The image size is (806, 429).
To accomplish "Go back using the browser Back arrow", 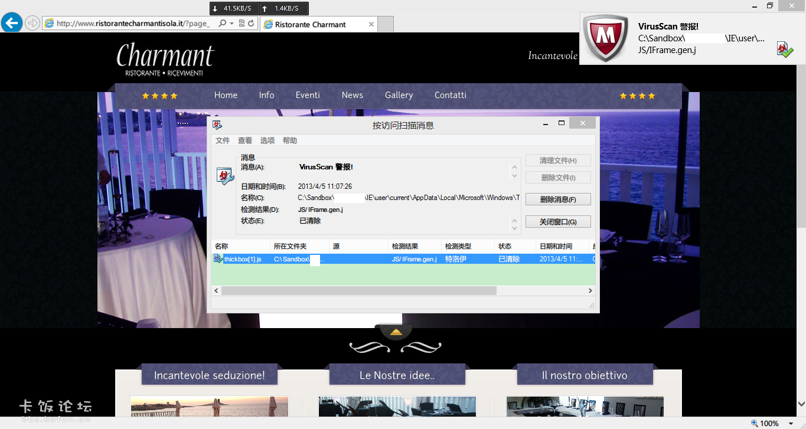I will tap(11, 23).
